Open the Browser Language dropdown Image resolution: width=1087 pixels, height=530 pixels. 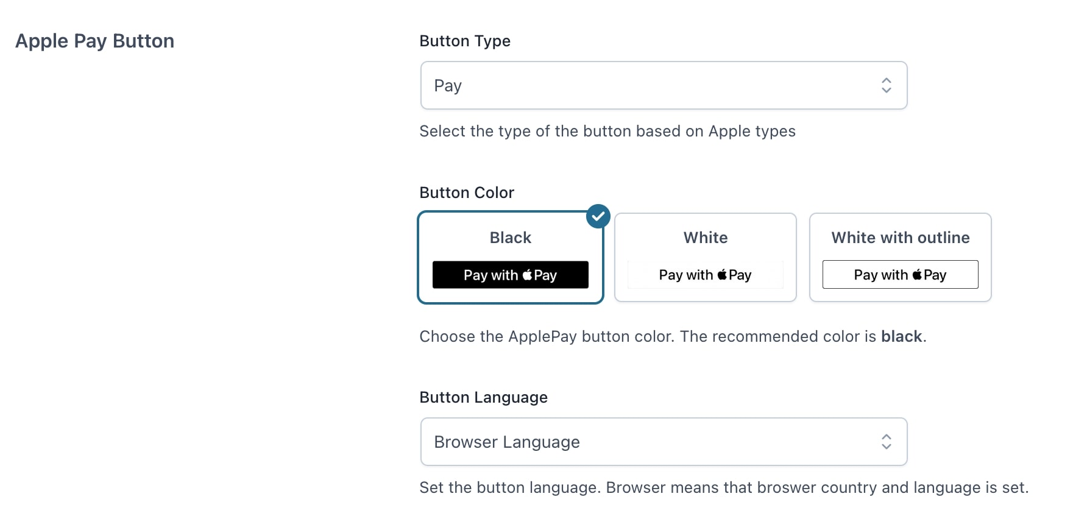[x=664, y=442]
